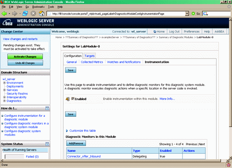The image size is (232, 168).
Task: Open Deployments in Domain Structure
Action: tap(15, 86)
